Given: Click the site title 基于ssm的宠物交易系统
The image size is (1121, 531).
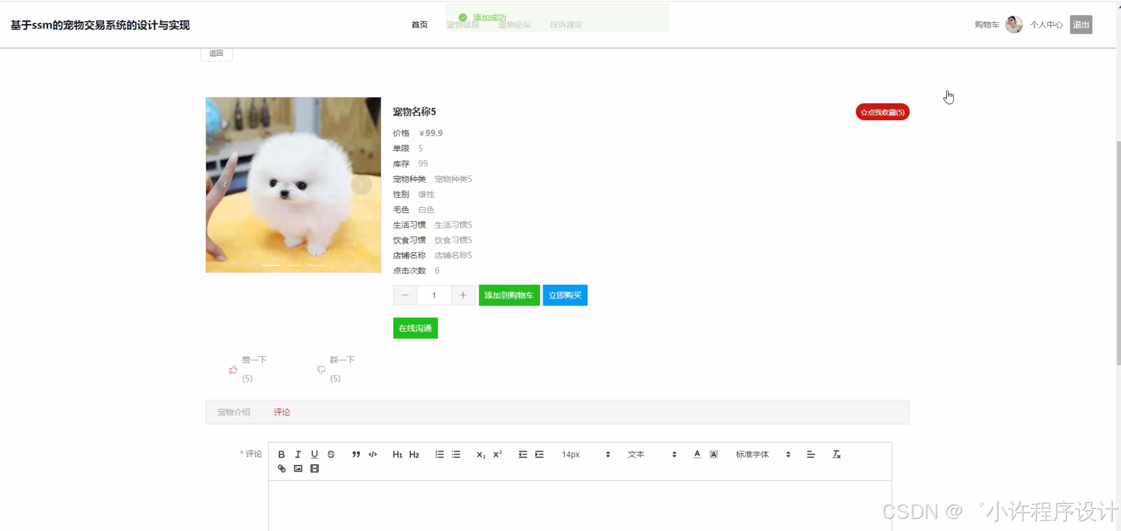Looking at the screenshot, I should pyautogui.click(x=100, y=25).
